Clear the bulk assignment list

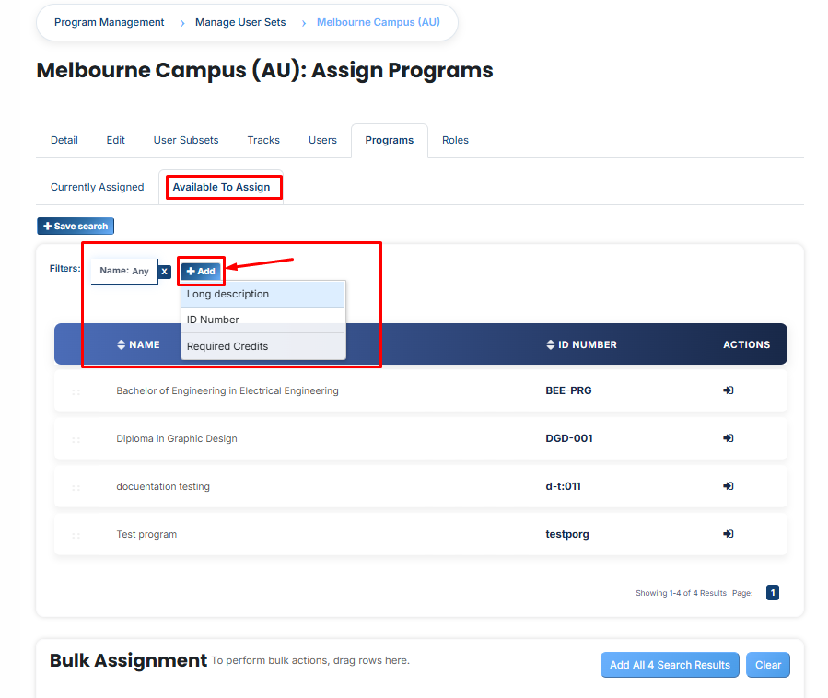(x=768, y=665)
